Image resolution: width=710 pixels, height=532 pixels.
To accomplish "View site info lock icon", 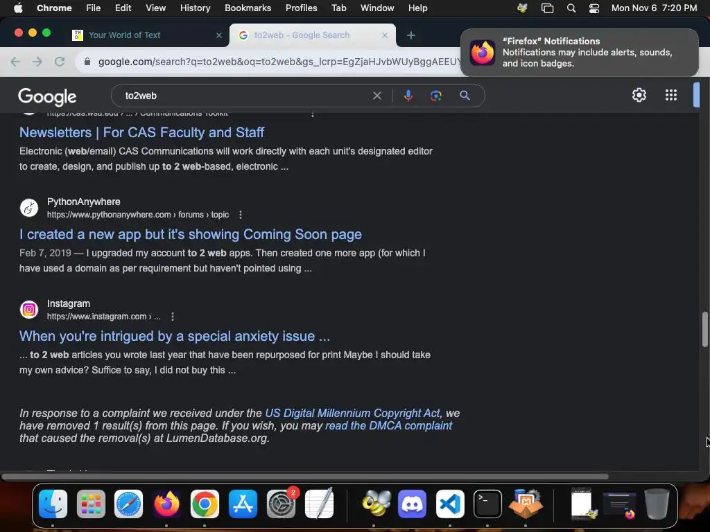I will 87,62.
